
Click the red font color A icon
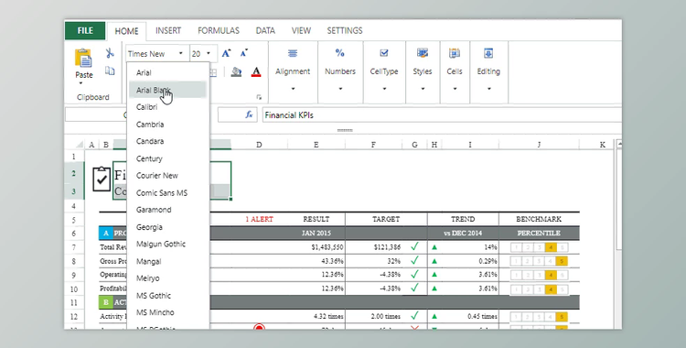[x=256, y=71]
